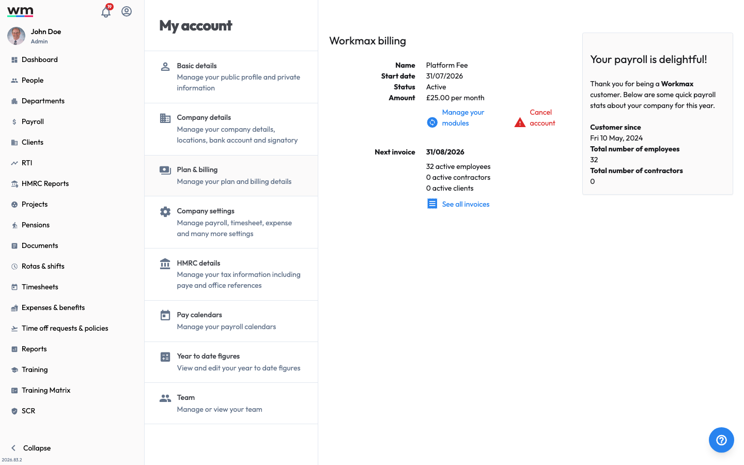Click the RTI trend icon

pyautogui.click(x=14, y=163)
